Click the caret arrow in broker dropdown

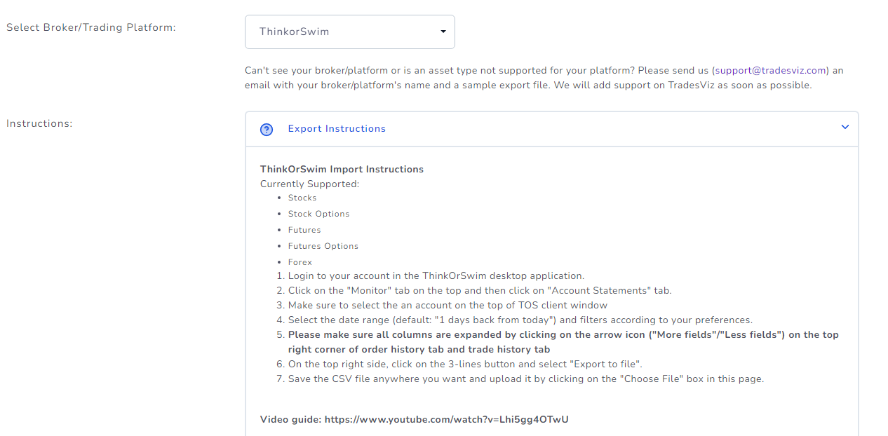pos(443,32)
